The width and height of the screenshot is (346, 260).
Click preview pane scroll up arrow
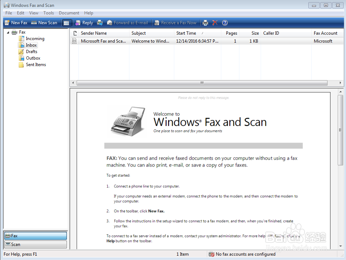341,91
